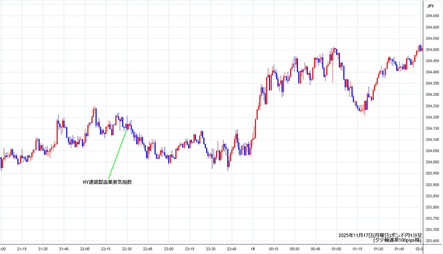Click the 204.250 price axis label

[x=432, y=106]
